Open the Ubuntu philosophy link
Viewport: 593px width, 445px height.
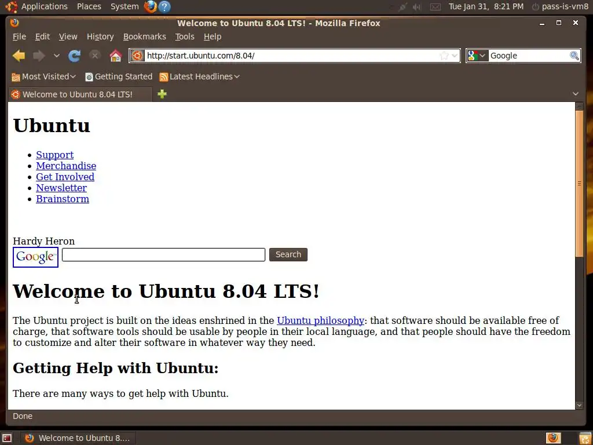pyautogui.click(x=320, y=320)
